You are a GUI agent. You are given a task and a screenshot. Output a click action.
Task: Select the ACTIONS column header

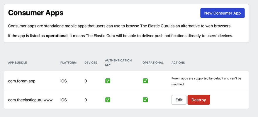pyautogui.click(x=178, y=63)
